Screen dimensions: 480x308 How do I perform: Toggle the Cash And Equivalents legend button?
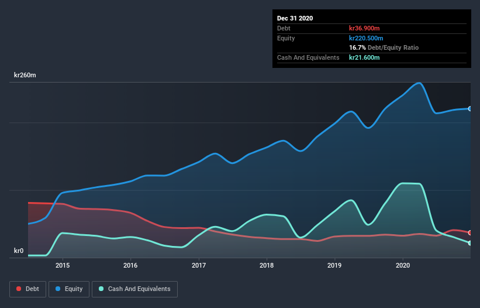tap(134, 289)
